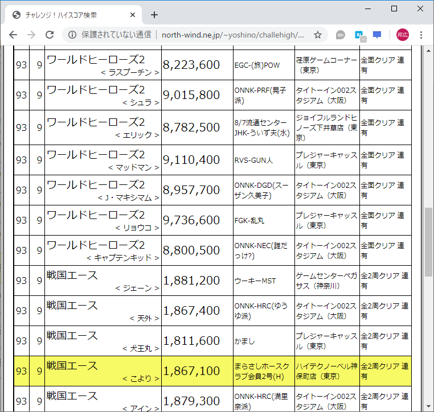Image resolution: width=434 pixels, height=412 pixels.
Task: Open the red profile avatar menu
Action: point(403,35)
